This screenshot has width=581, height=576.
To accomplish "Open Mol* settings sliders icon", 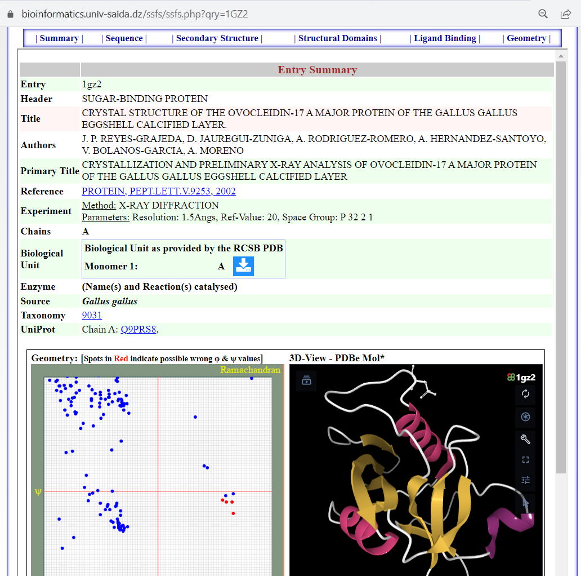I will (525, 480).
